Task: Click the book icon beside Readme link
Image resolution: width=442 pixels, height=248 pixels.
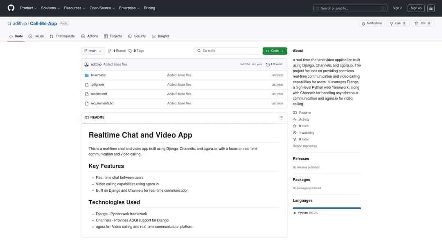Action: tap(295, 113)
